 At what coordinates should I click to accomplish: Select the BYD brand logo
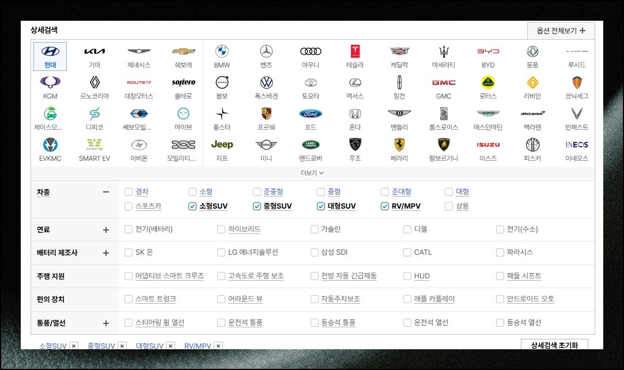tap(488, 51)
